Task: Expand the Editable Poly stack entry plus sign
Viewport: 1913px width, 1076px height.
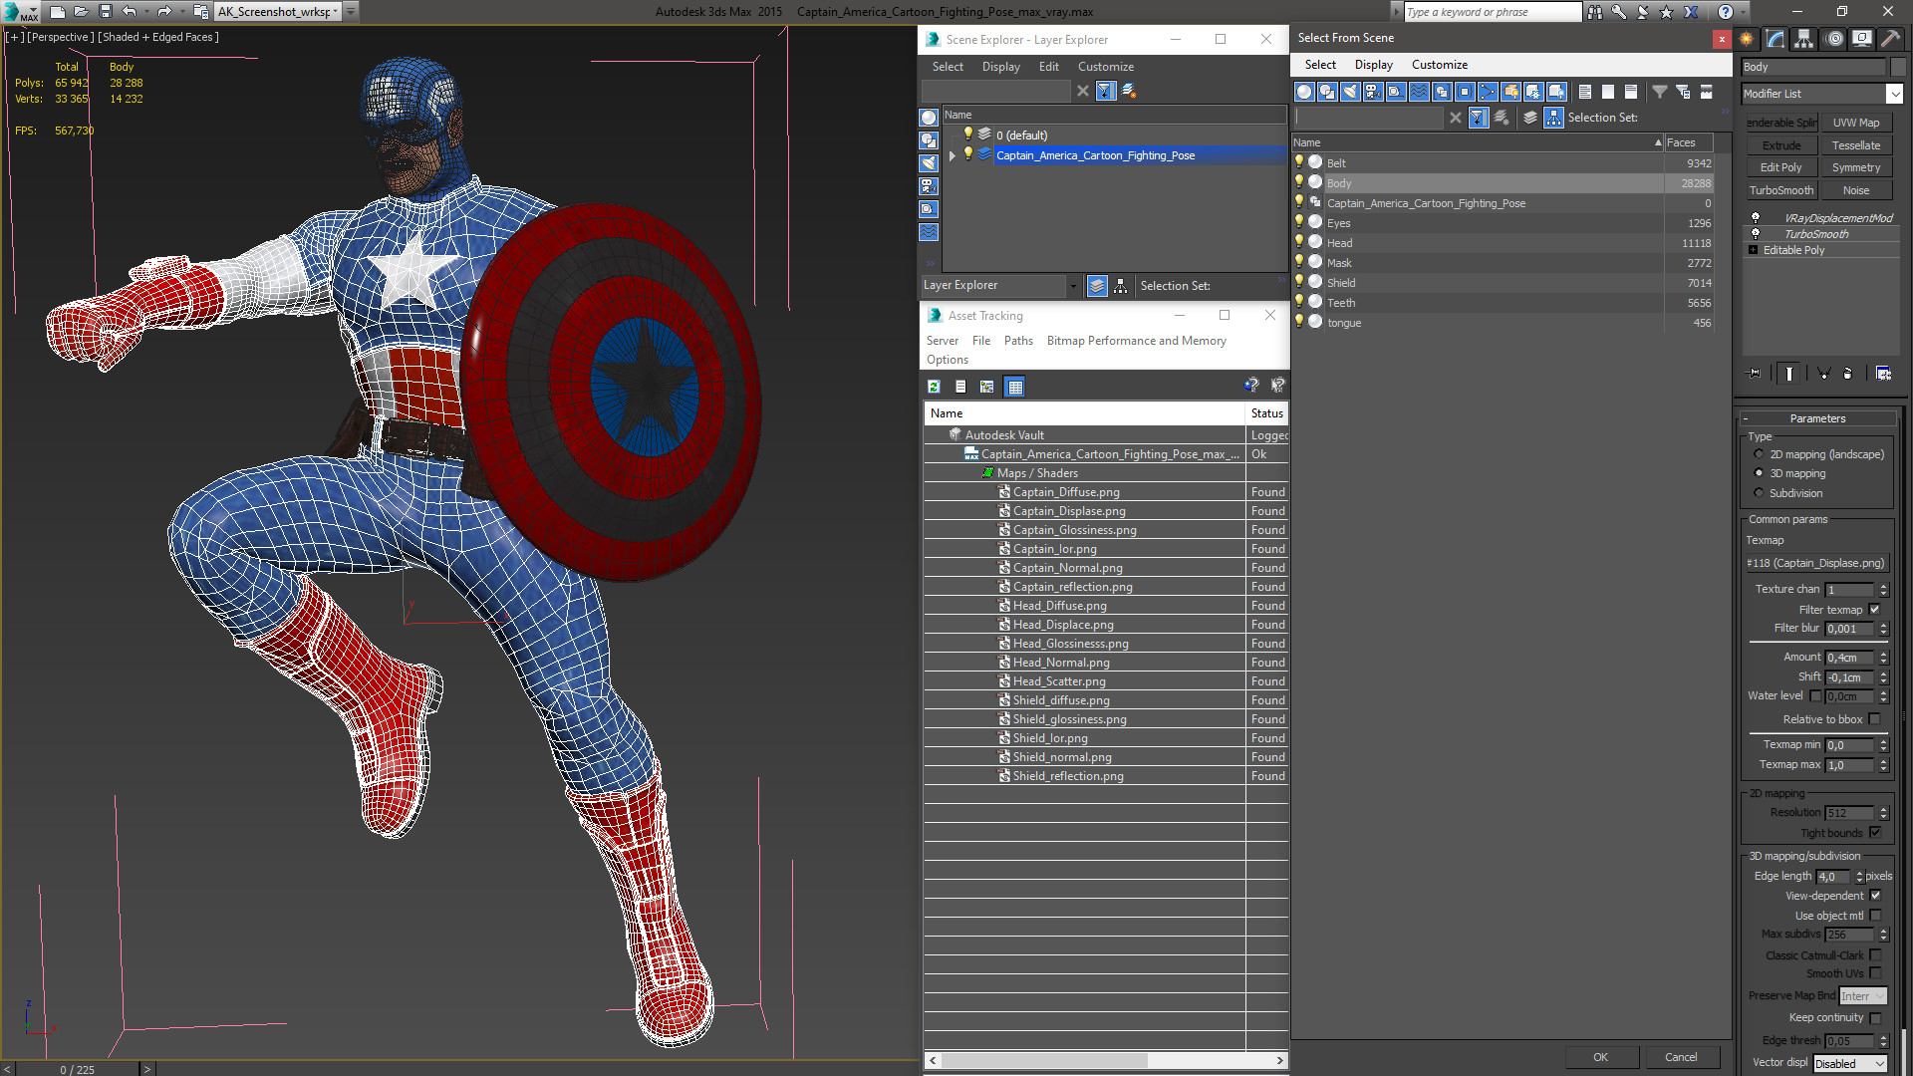Action: (x=1753, y=250)
